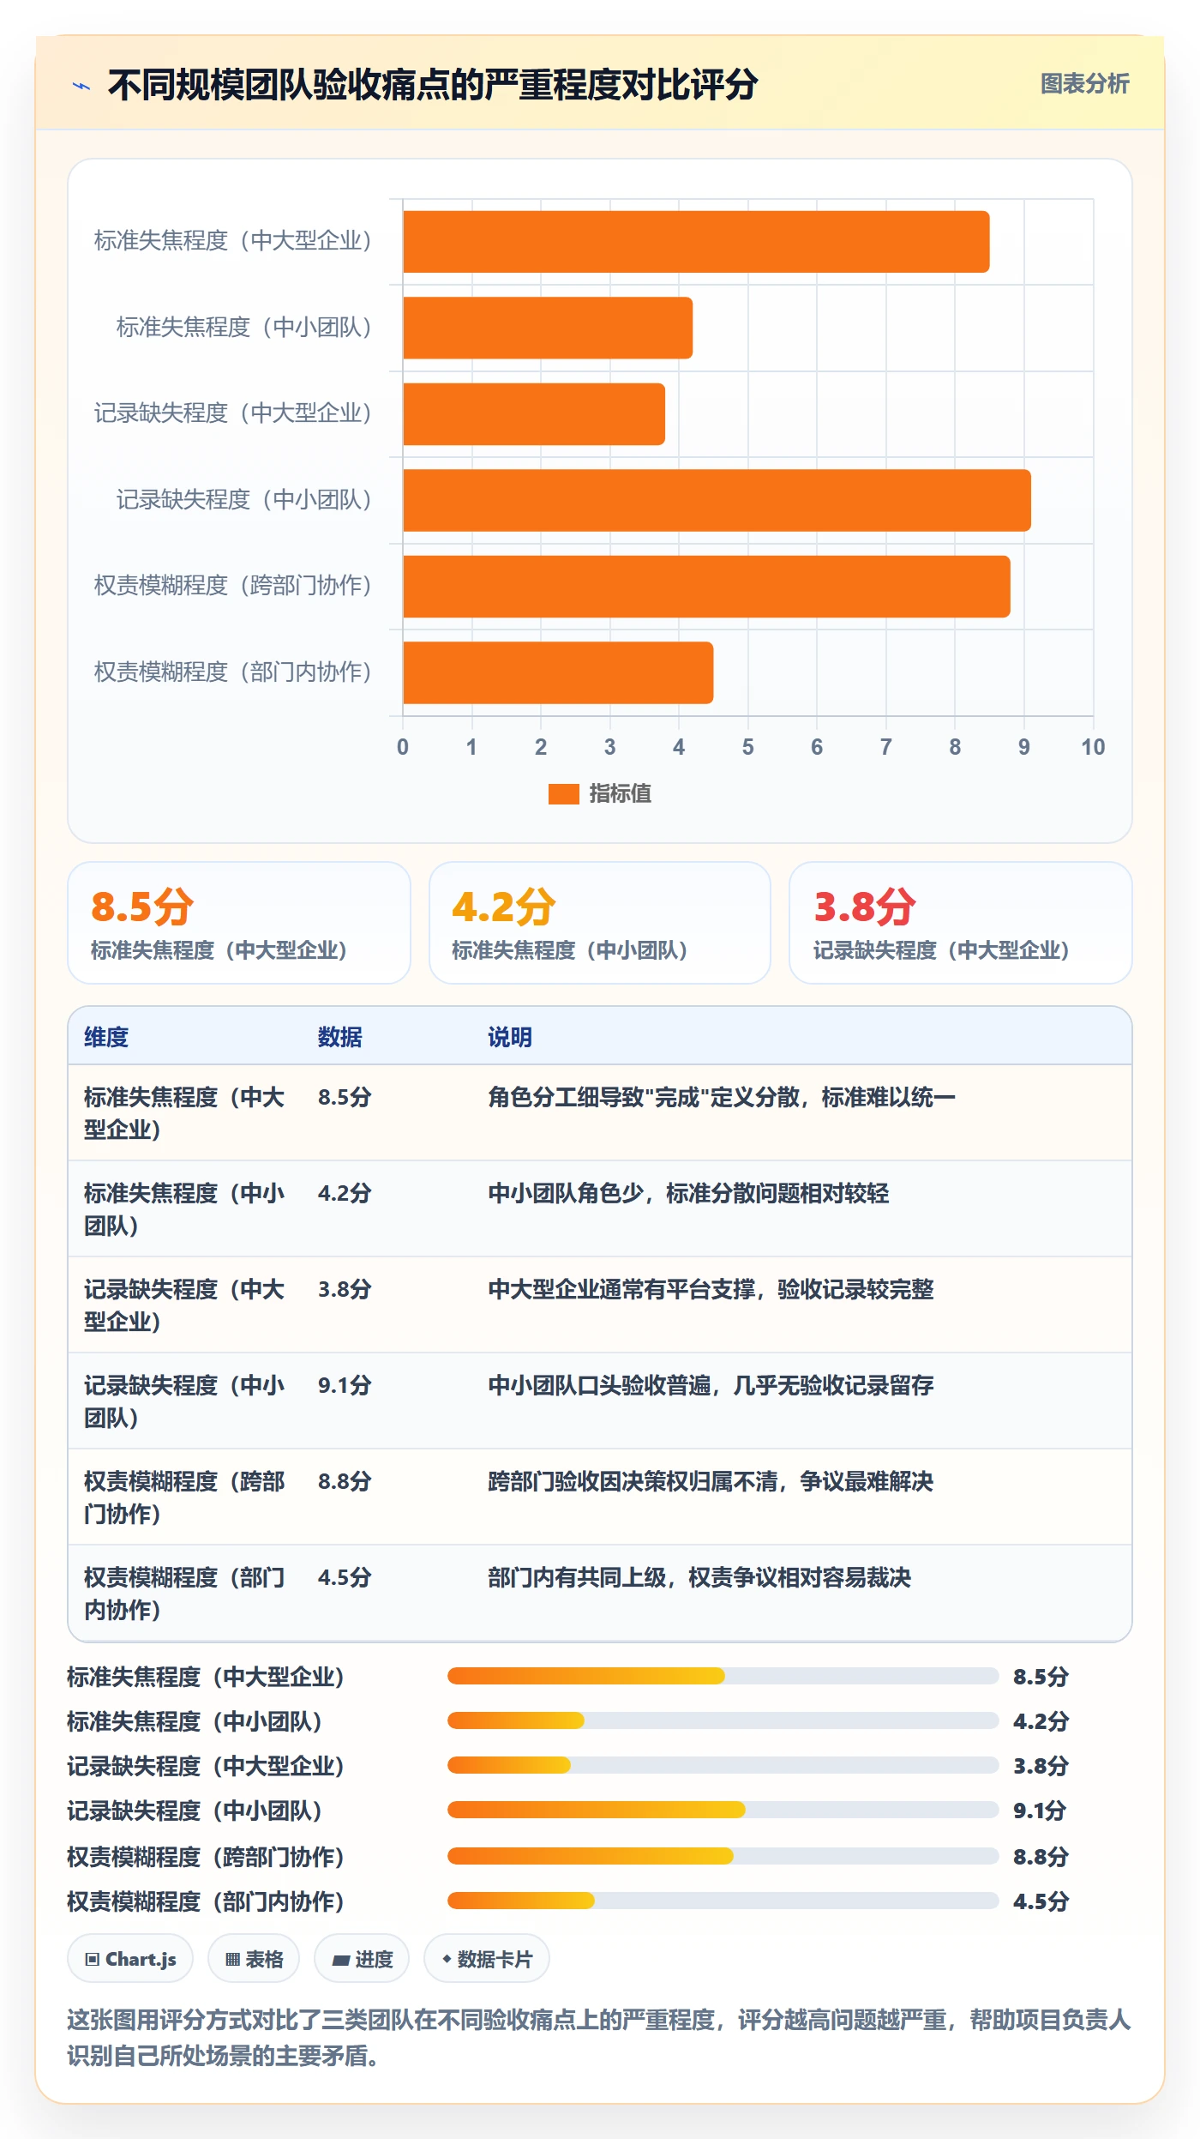Click progress bar for 标准失焦程度（中小团队）4.2分
This screenshot has height=2139, width=1200.
click(723, 1720)
